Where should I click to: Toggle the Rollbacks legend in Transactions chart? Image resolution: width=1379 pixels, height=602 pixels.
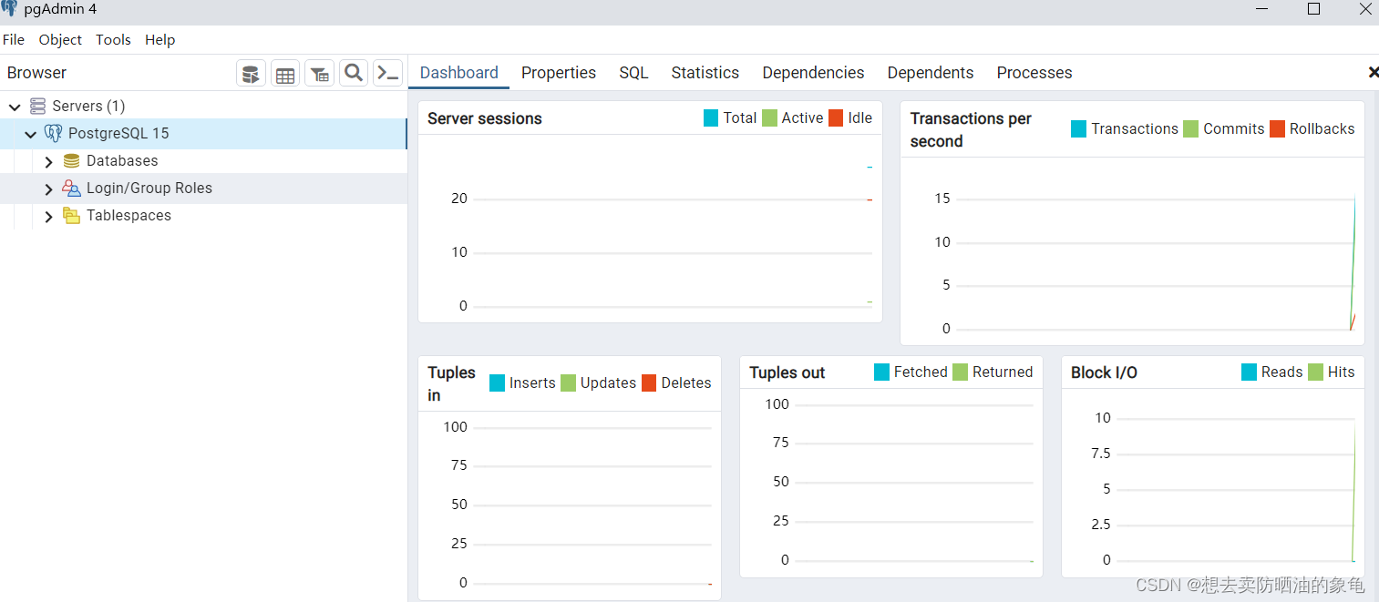click(1321, 128)
